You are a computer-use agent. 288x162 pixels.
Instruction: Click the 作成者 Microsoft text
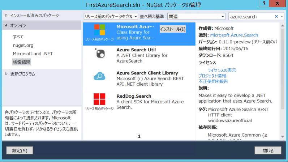tap(216, 28)
